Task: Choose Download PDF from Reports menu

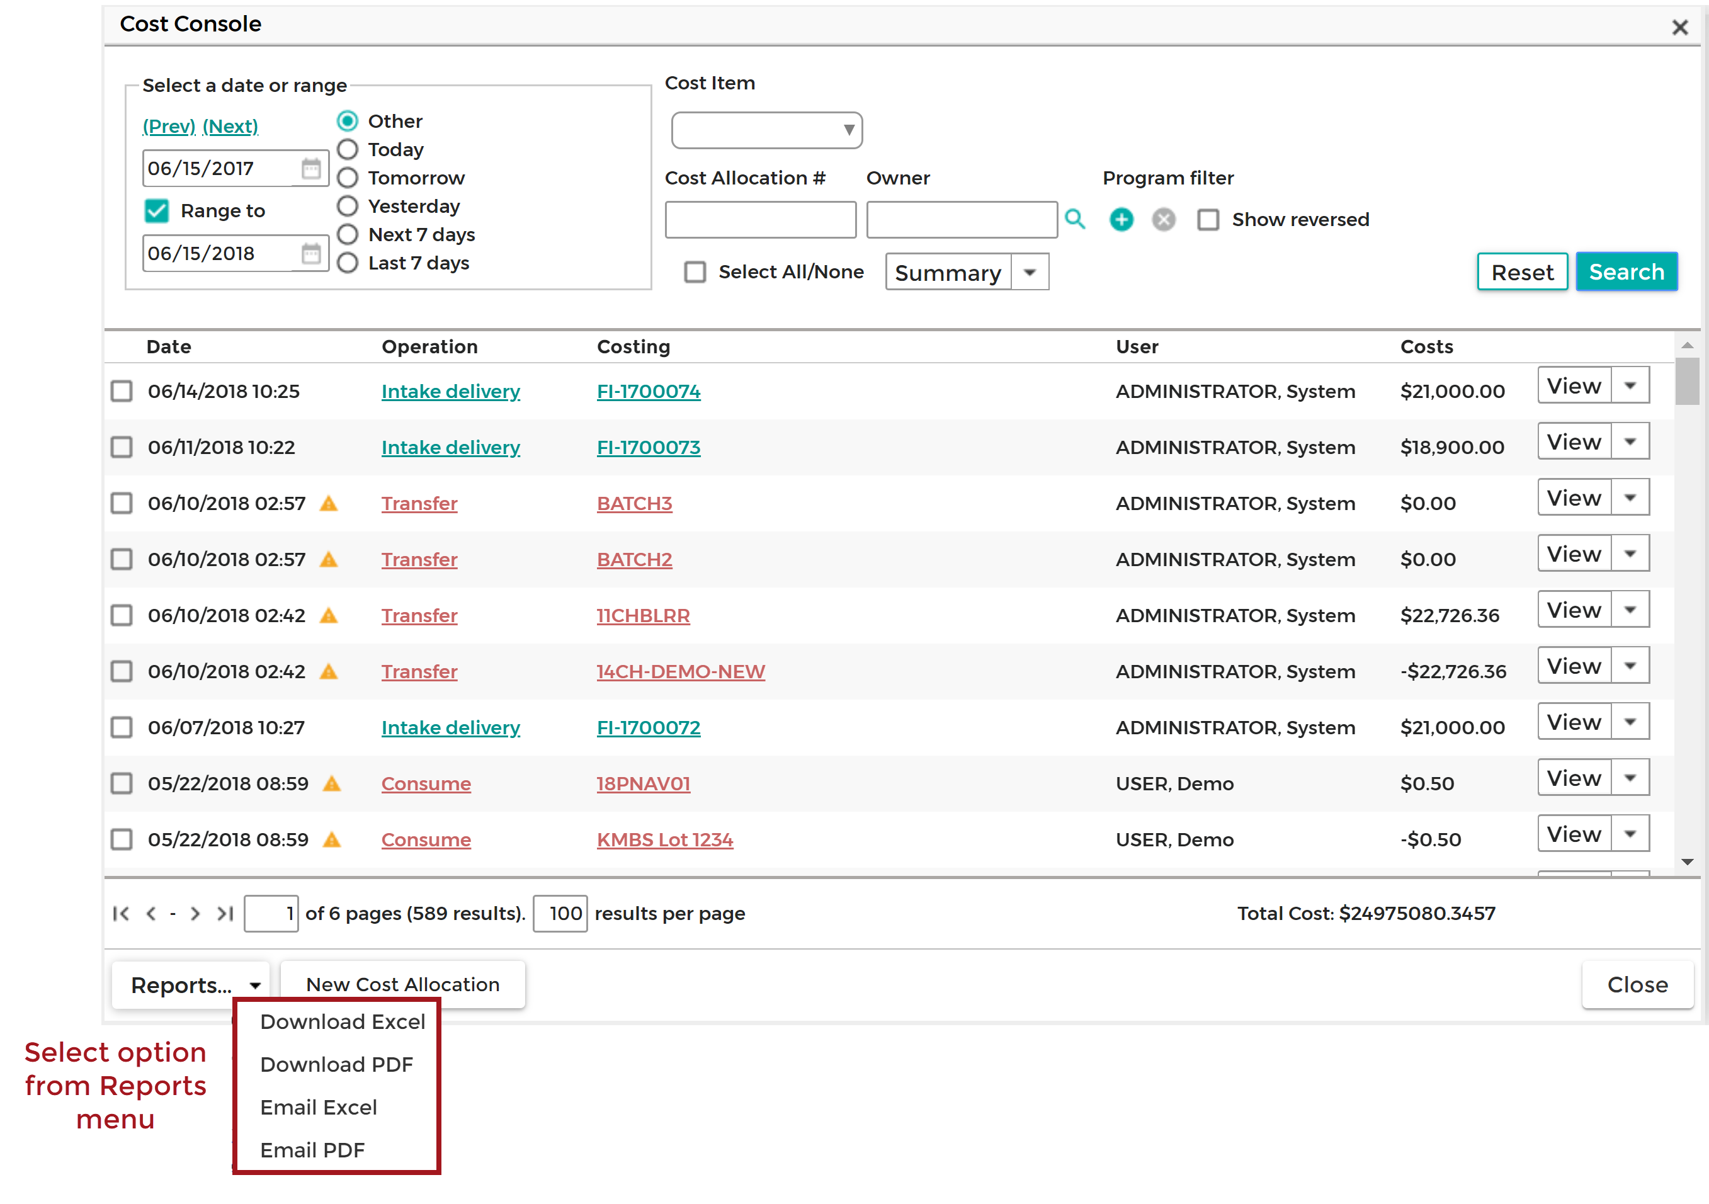Action: 336,1064
